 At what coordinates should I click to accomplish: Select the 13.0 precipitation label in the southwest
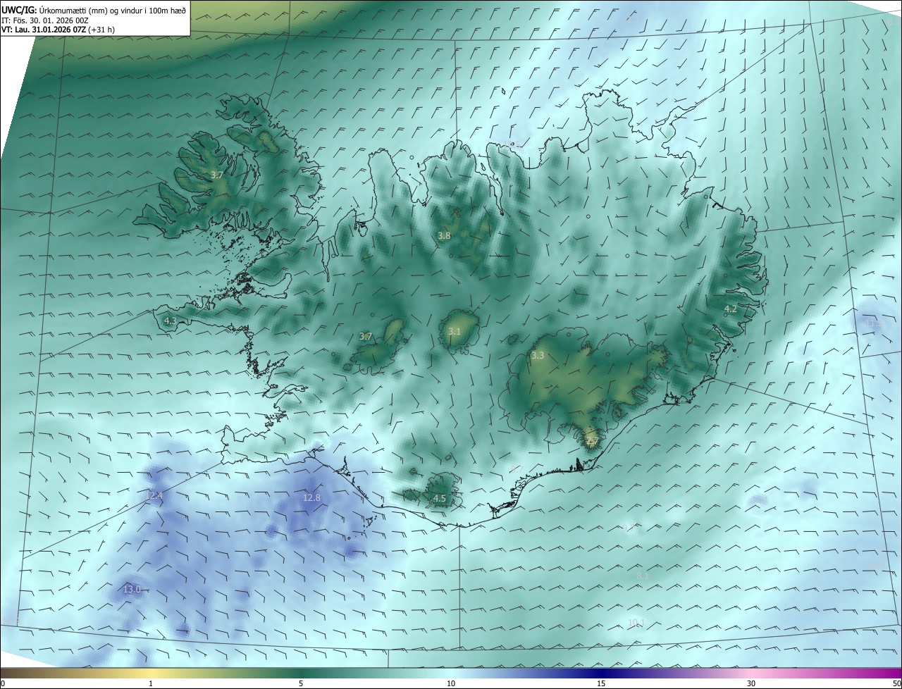[x=132, y=589]
